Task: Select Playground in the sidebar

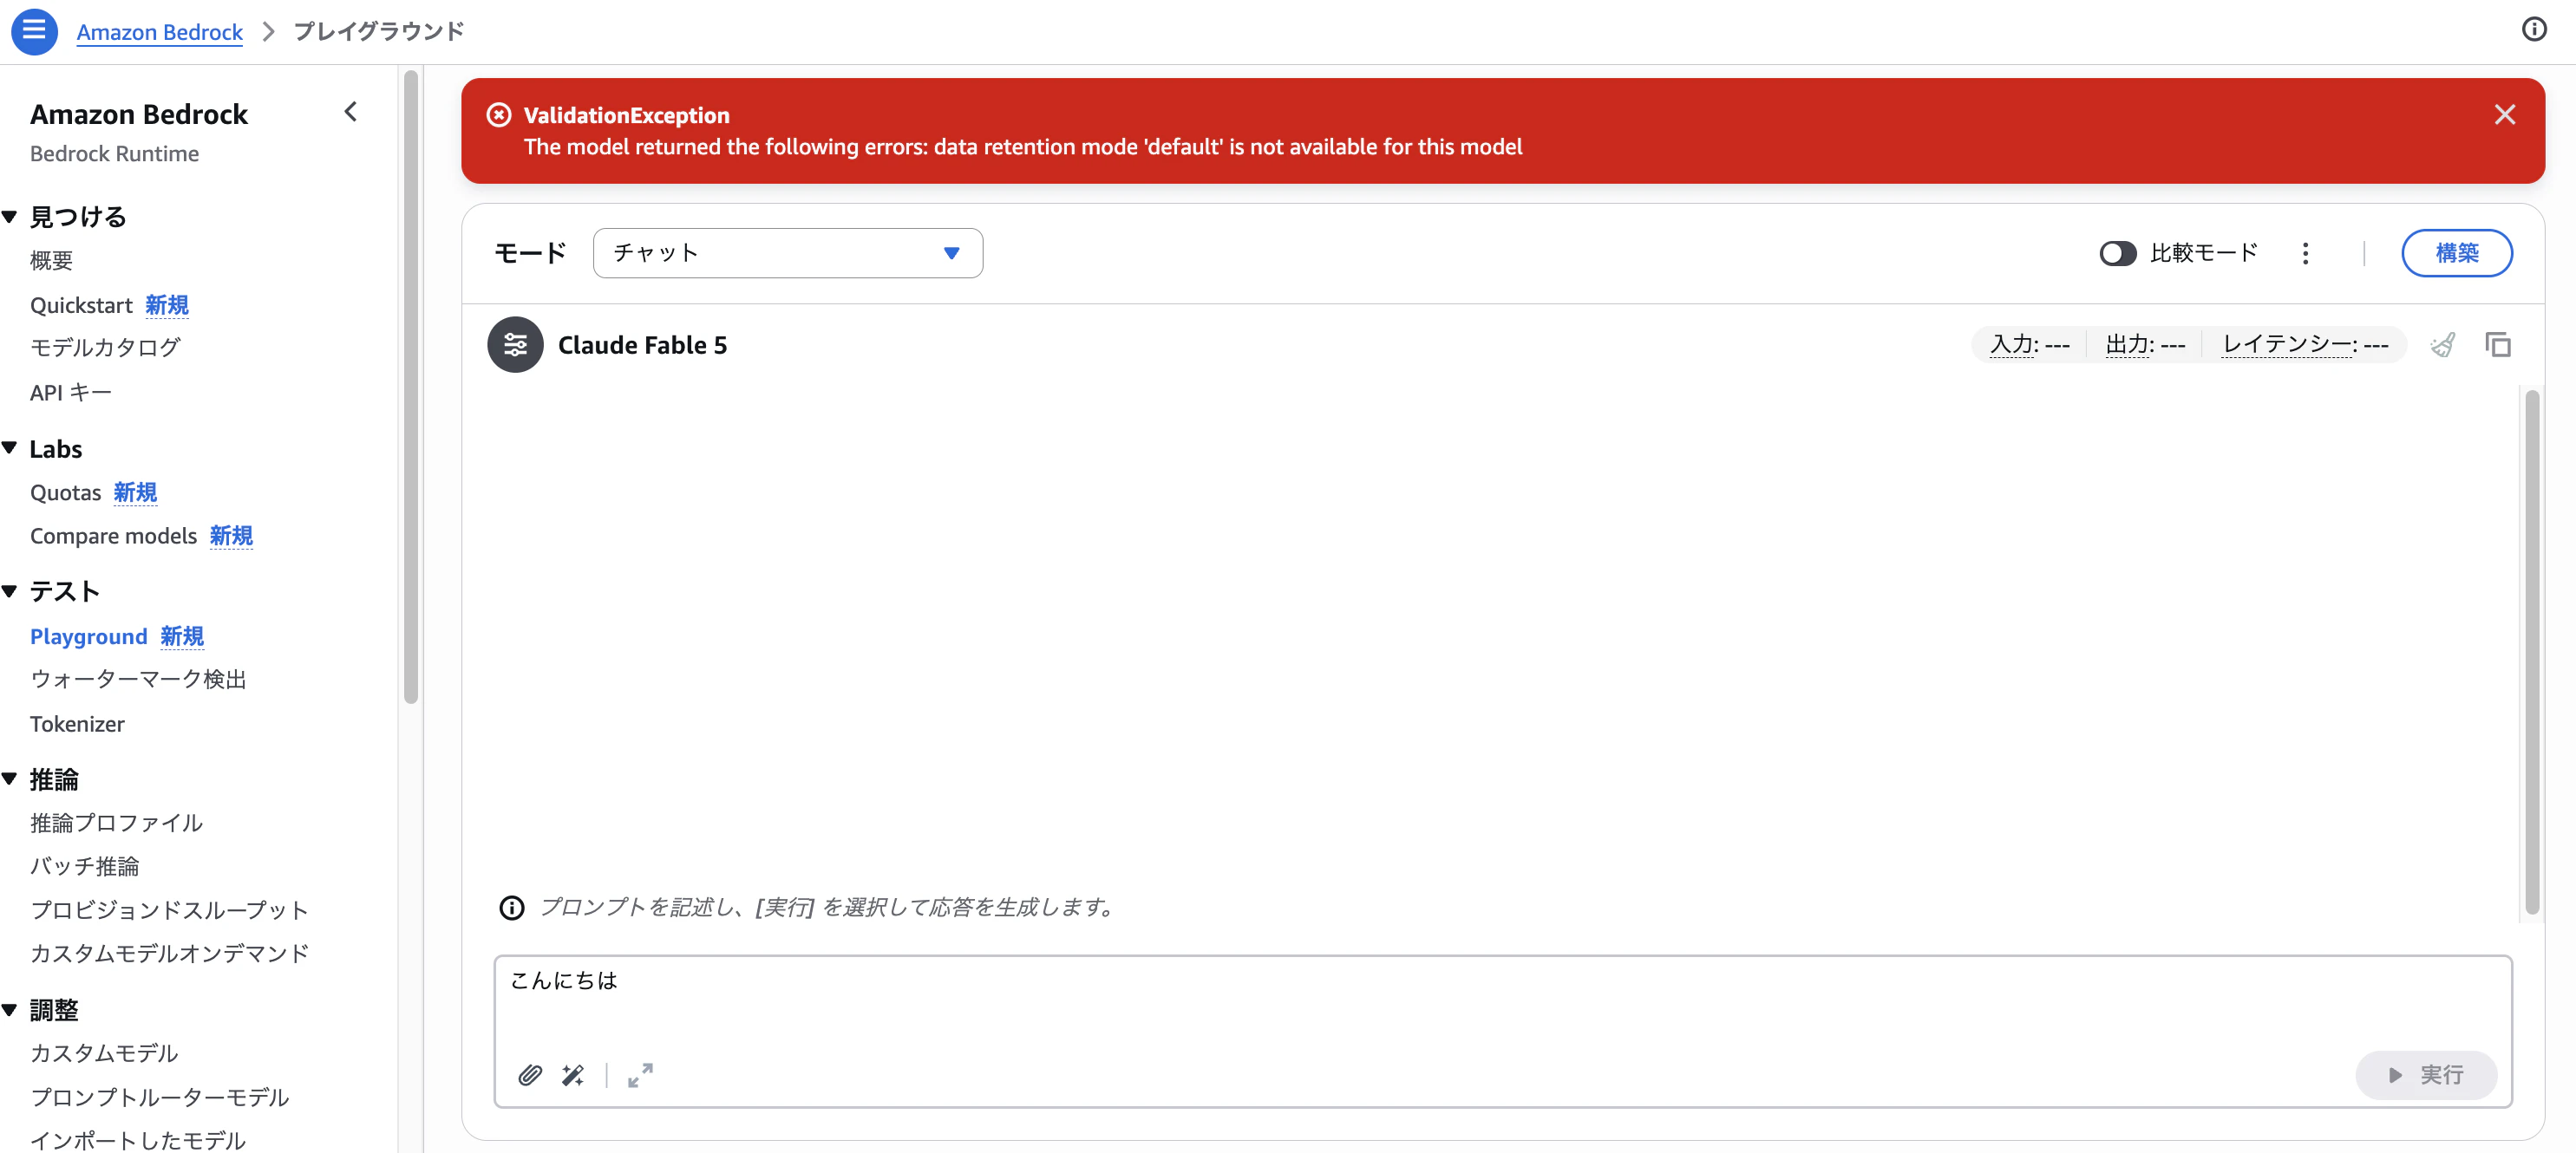Action: click(x=88, y=636)
